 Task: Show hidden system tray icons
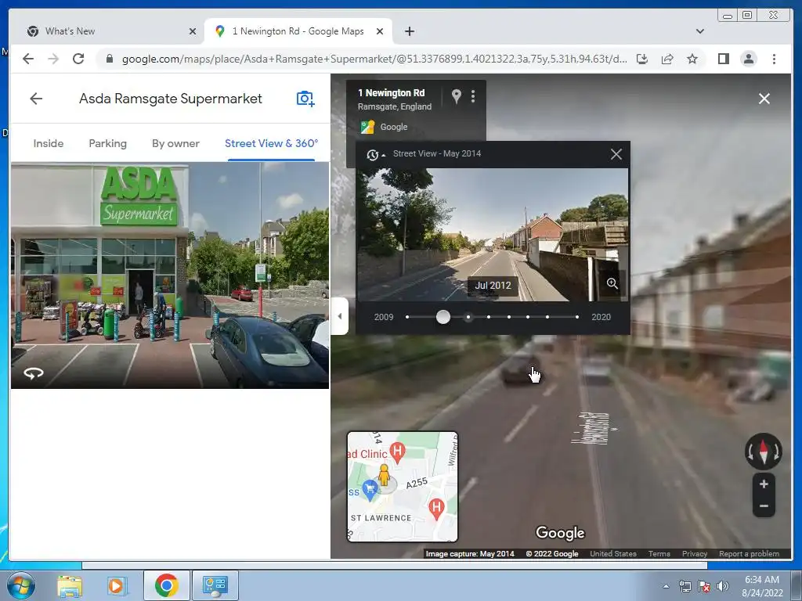coord(666,586)
